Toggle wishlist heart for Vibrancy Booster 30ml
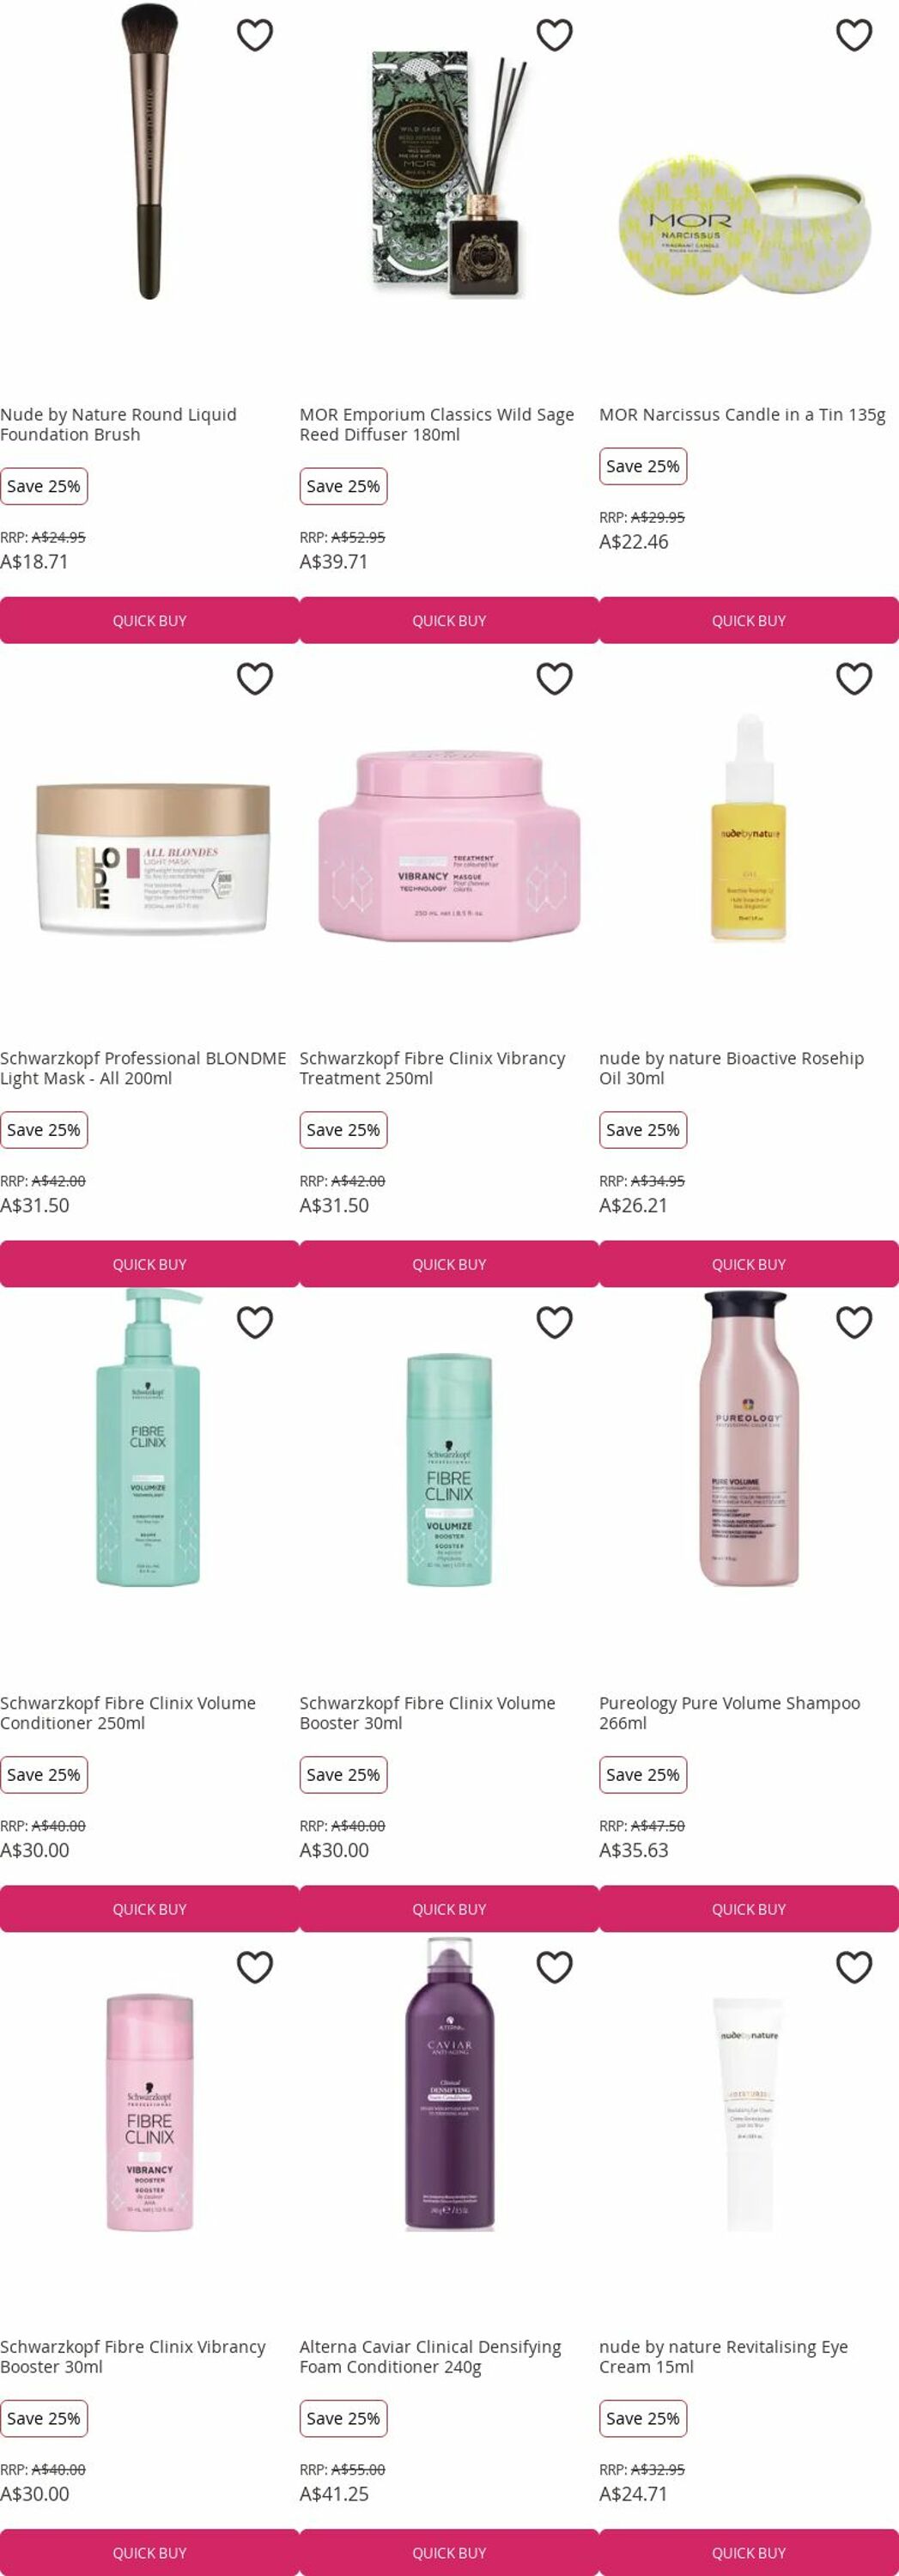 tap(255, 1967)
